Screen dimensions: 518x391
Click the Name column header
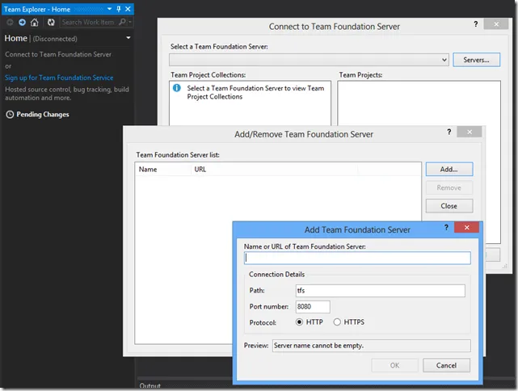pos(148,170)
